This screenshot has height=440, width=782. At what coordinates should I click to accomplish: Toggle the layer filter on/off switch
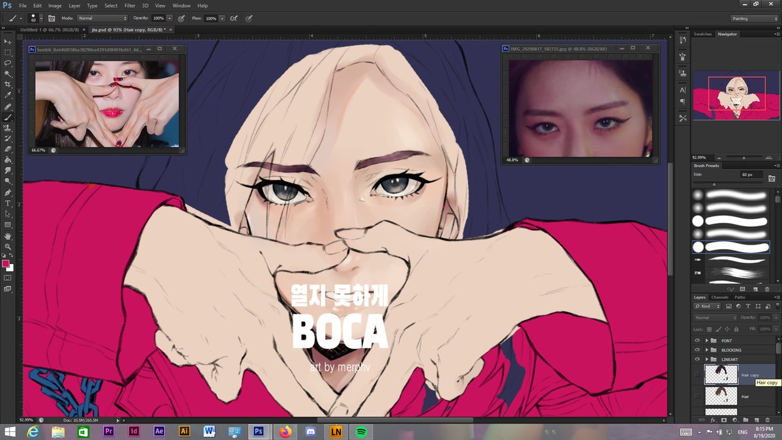tap(777, 306)
